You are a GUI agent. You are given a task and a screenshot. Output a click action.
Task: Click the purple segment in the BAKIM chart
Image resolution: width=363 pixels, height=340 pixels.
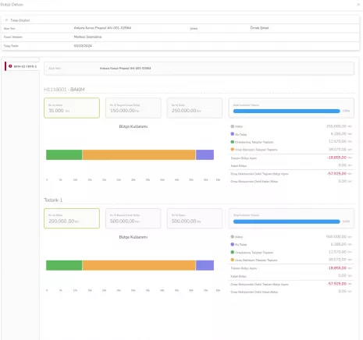pyautogui.click(x=205, y=154)
